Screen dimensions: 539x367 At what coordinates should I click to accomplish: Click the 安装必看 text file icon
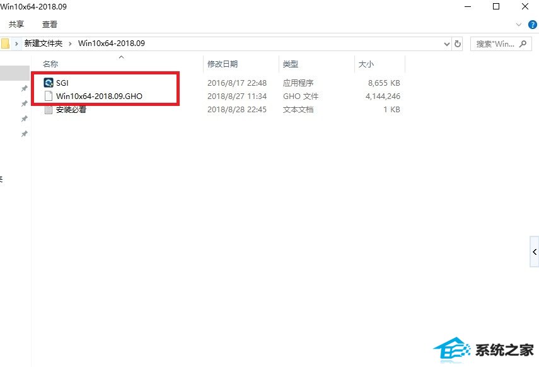49,110
